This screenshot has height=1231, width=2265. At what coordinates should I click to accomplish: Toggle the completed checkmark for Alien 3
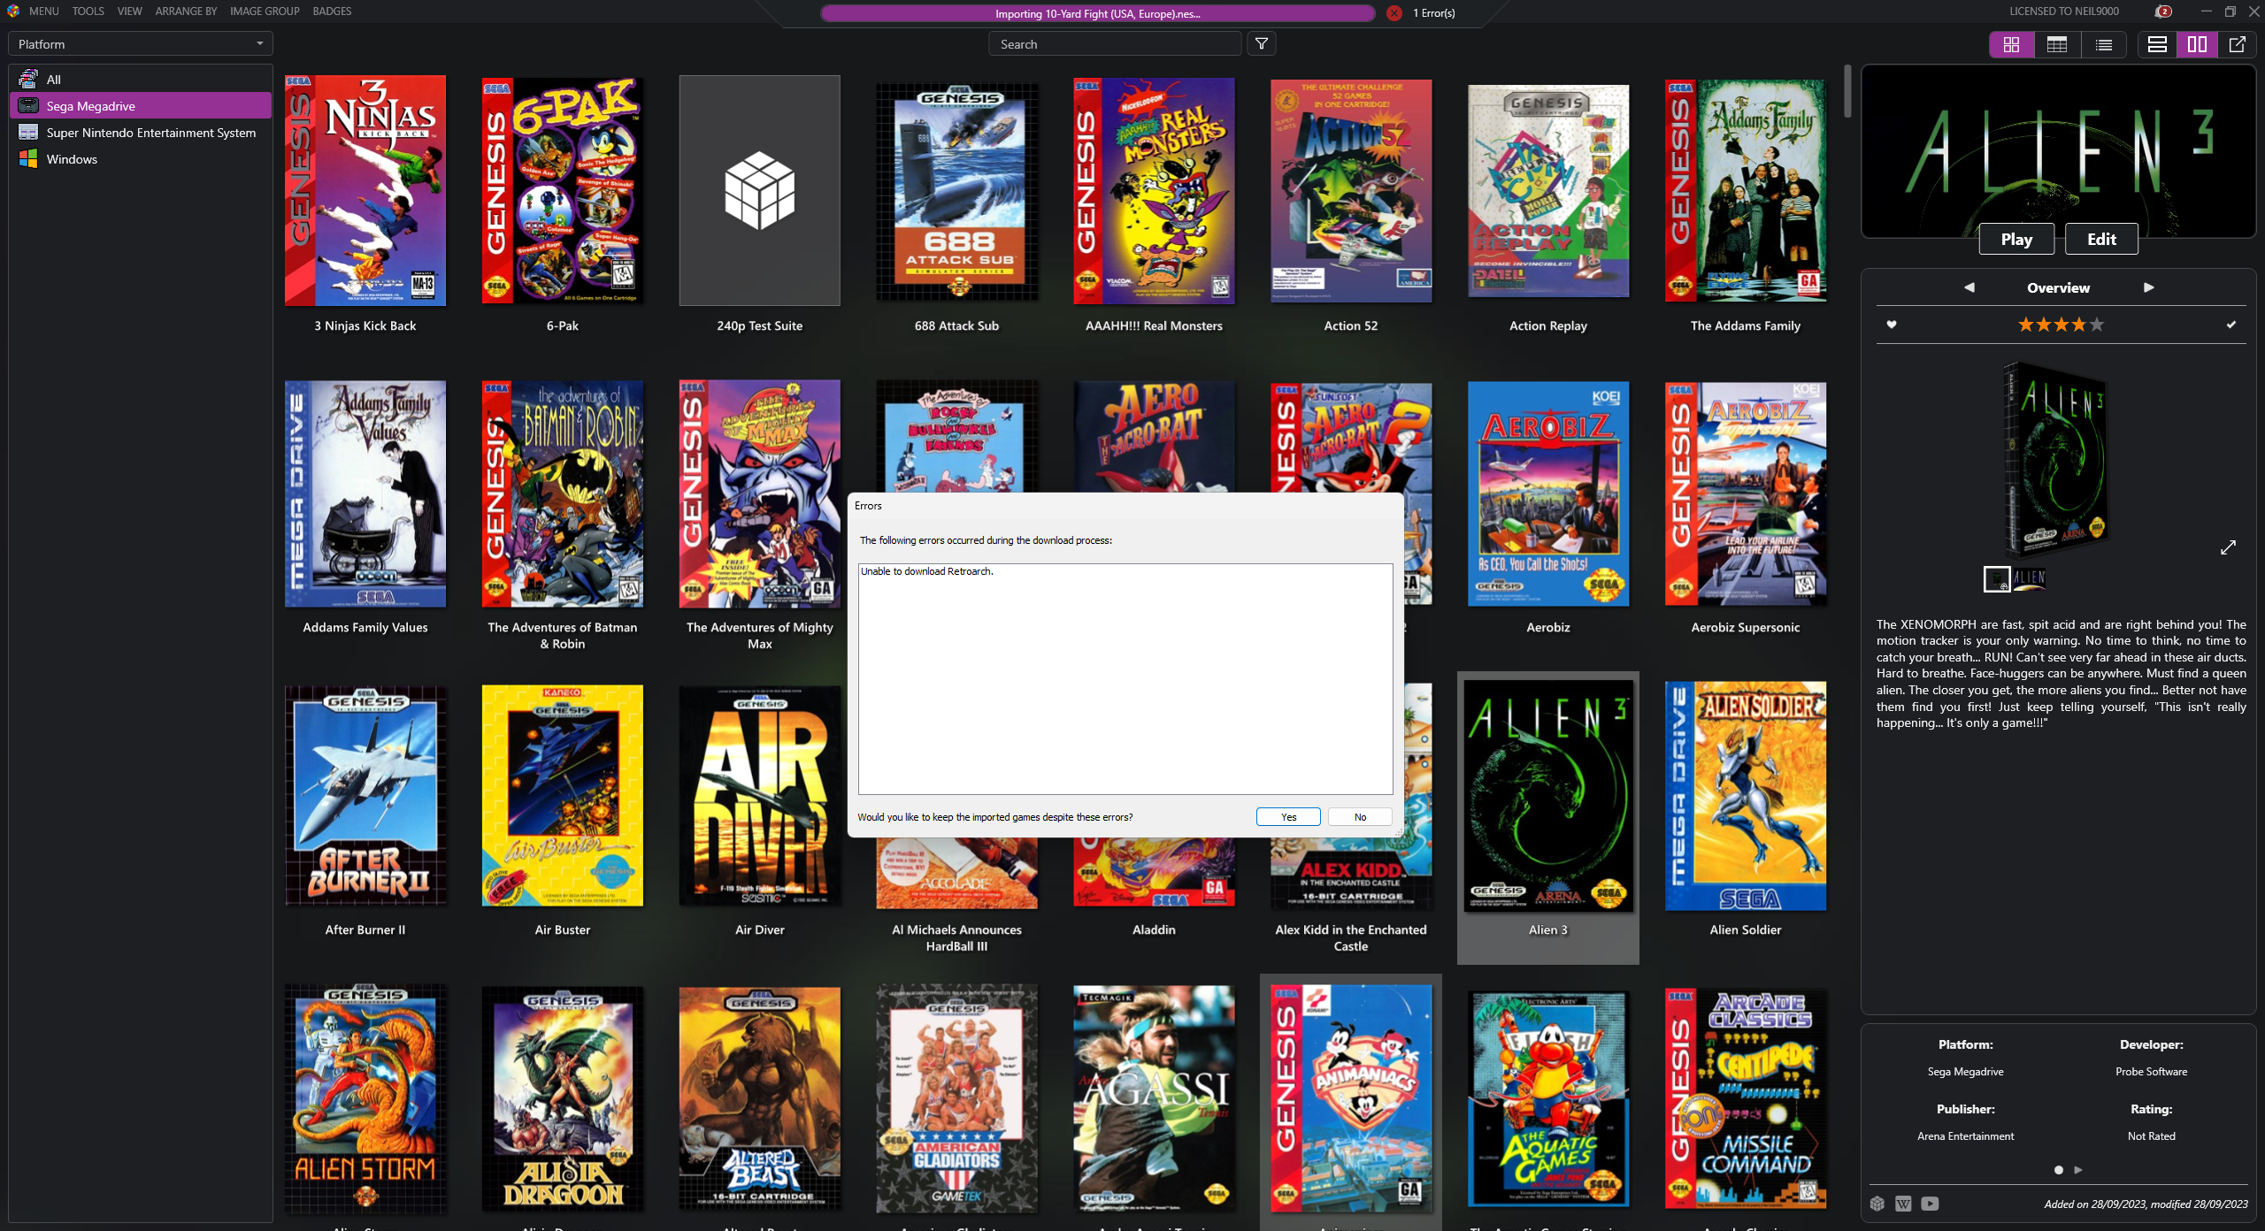point(2231,325)
